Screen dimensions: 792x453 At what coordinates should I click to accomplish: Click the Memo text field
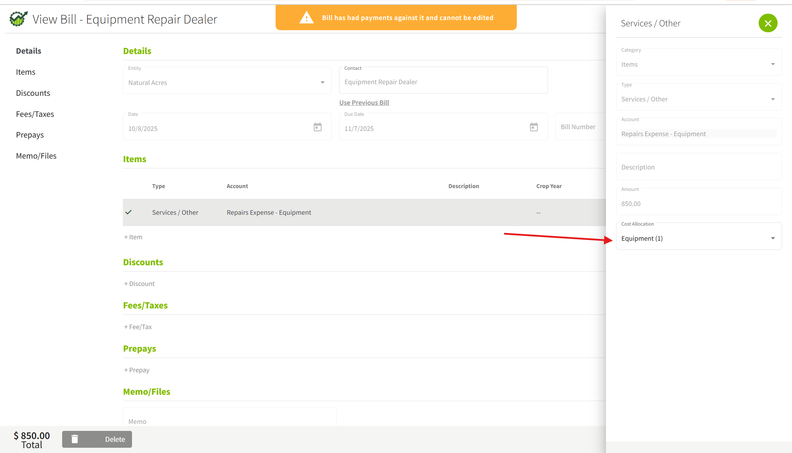(230, 420)
